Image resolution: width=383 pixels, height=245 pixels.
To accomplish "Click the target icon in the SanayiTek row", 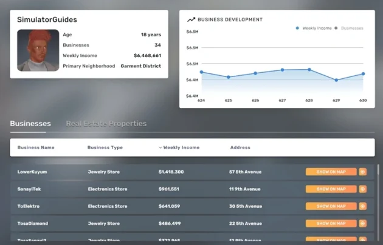I will point(363,189).
